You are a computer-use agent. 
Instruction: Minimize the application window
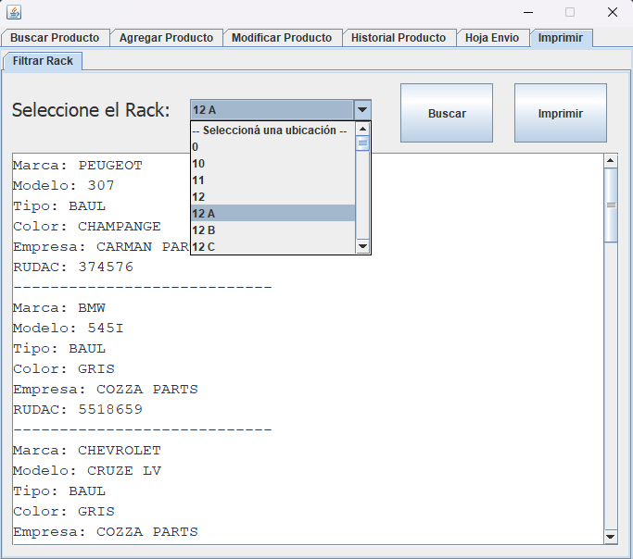click(x=528, y=12)
